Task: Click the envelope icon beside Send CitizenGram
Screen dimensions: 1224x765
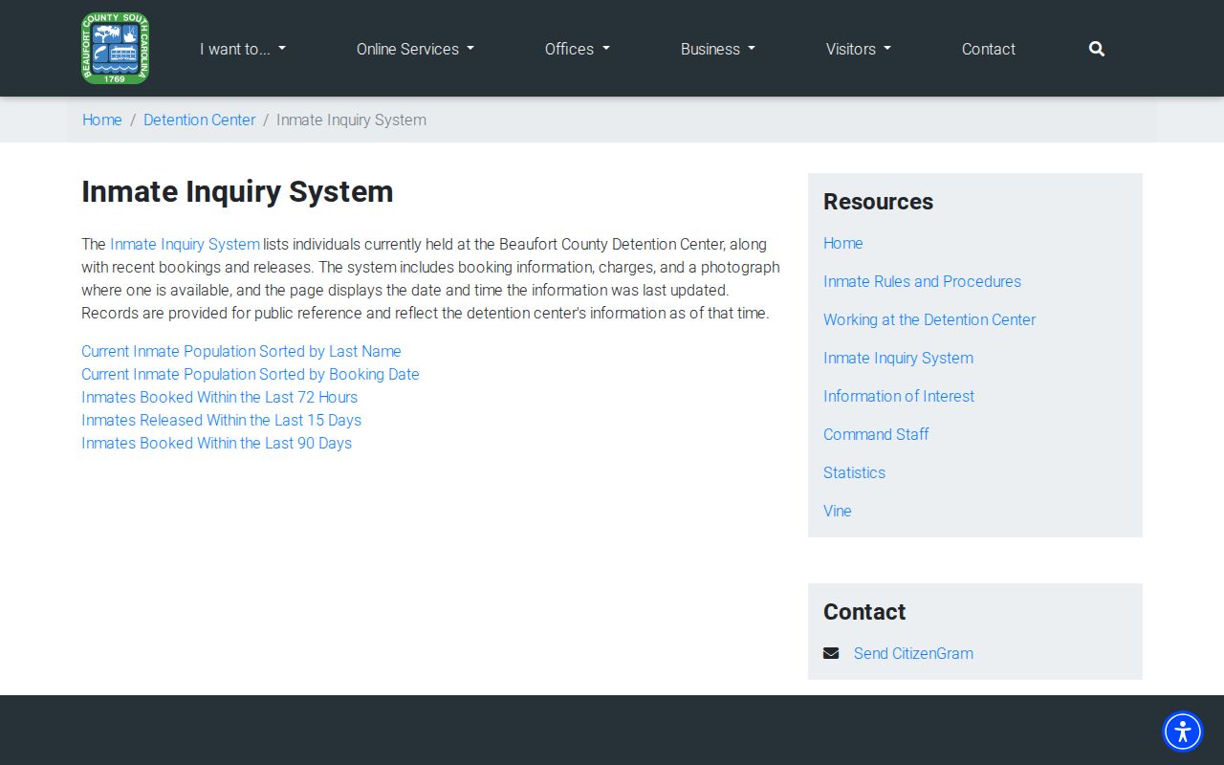Action: click(x=831, y=653)
